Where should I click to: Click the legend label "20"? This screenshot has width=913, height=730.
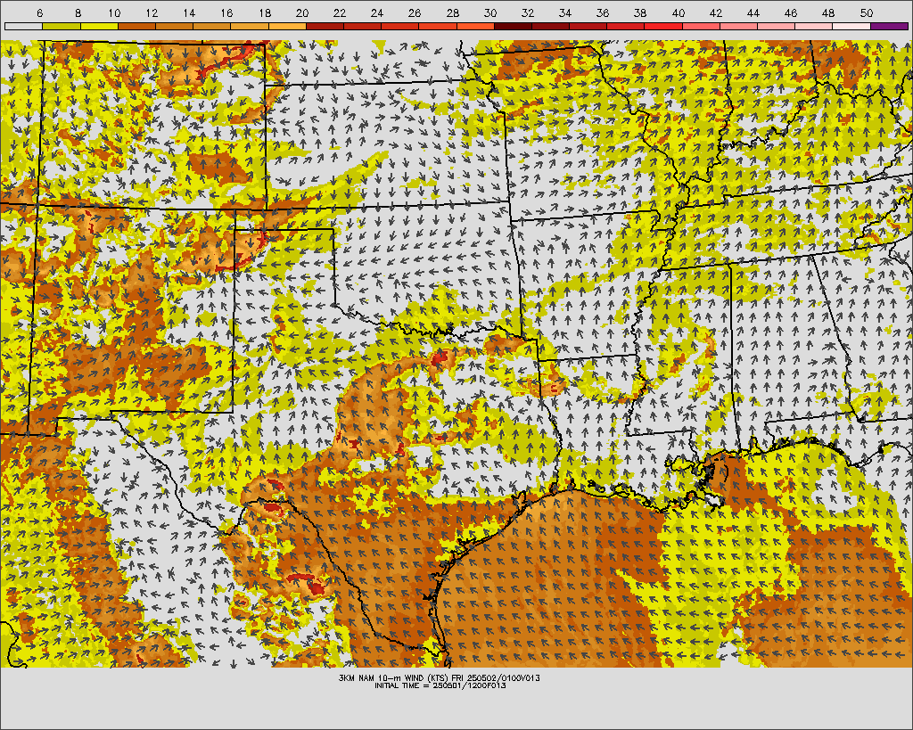point(302,12)
